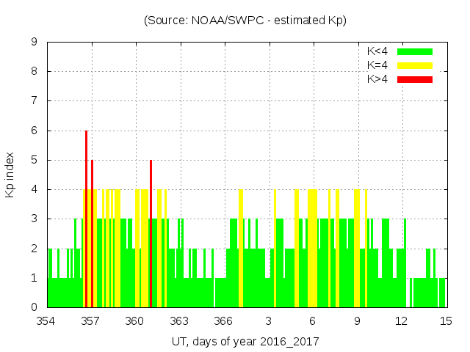
Task: Select the 363 tick label on x-axis
Action: click(x=179, y=321)
